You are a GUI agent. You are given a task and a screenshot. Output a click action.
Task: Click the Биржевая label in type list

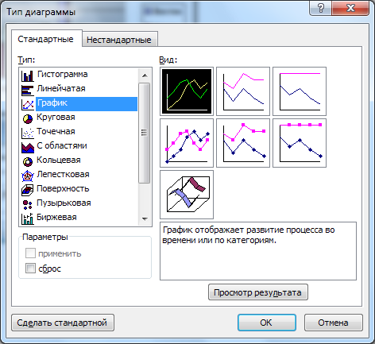[56, 217]
